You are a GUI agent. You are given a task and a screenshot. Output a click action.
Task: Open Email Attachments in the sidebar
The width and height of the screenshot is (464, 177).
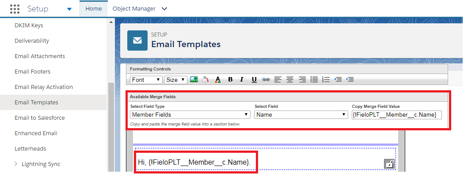click(40, 56)
